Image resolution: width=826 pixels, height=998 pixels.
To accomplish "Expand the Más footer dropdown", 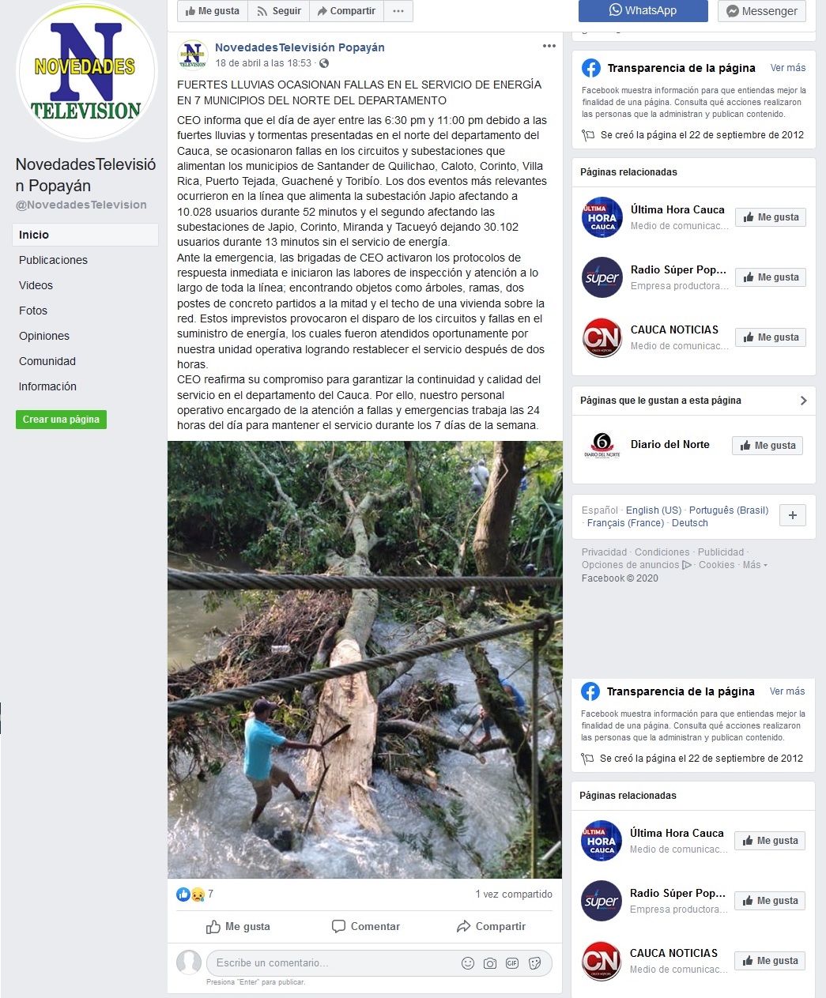I will point(755,565).
